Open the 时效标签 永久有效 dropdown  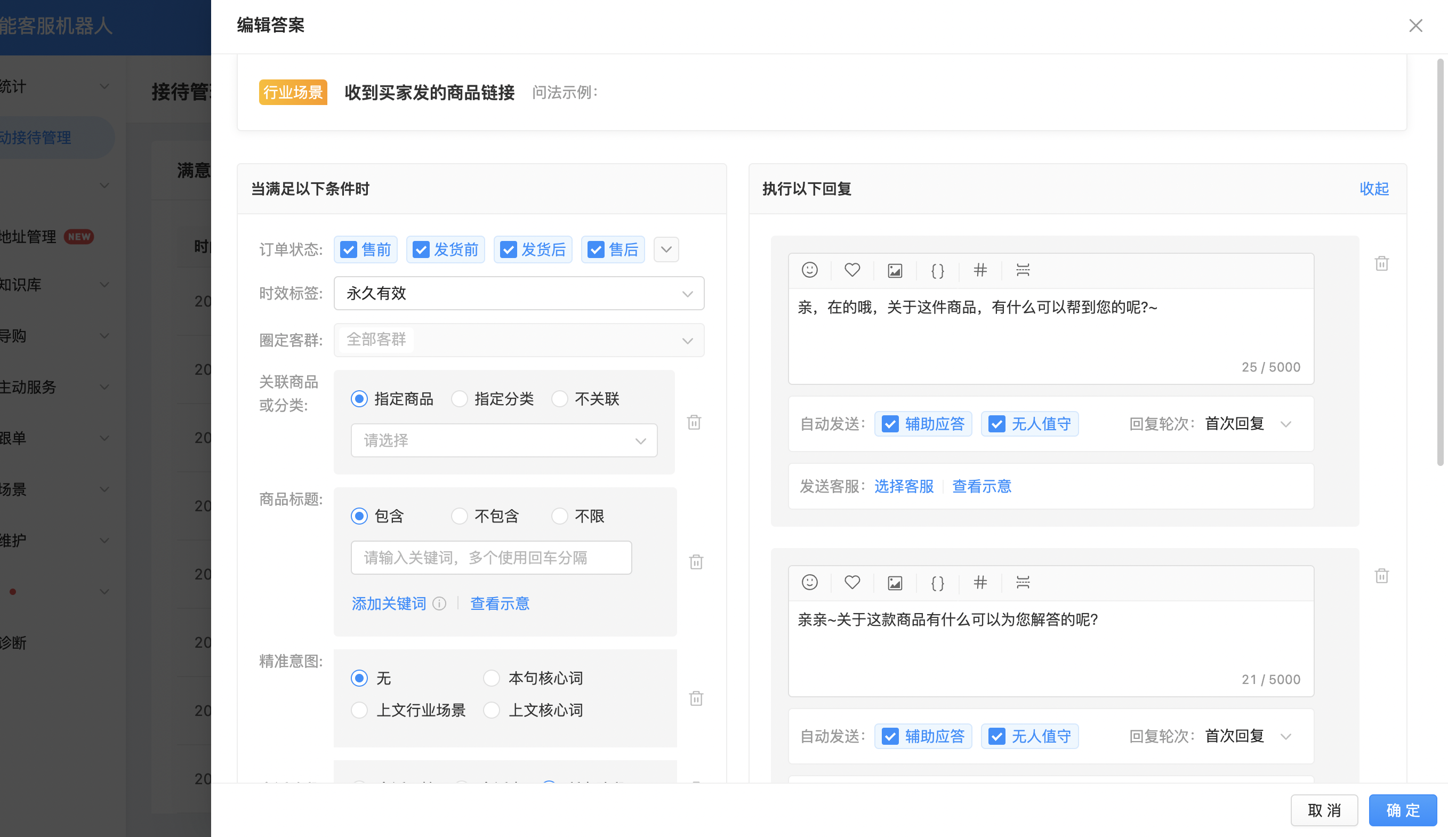519,294
